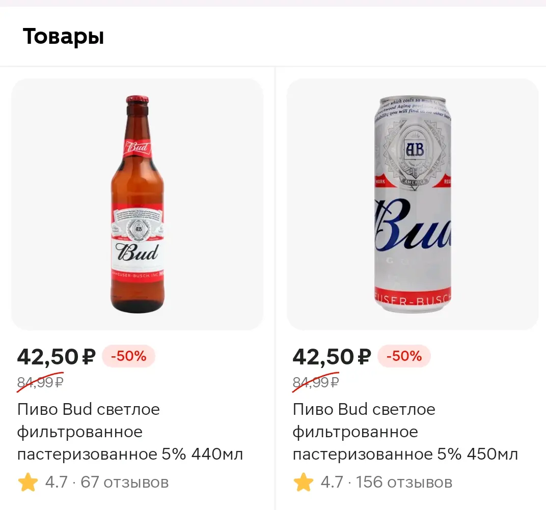Select the -50% discount badge on the can
Image resolution: width=546 pixels, height=510 pixels.
click(x=404, y=356)
